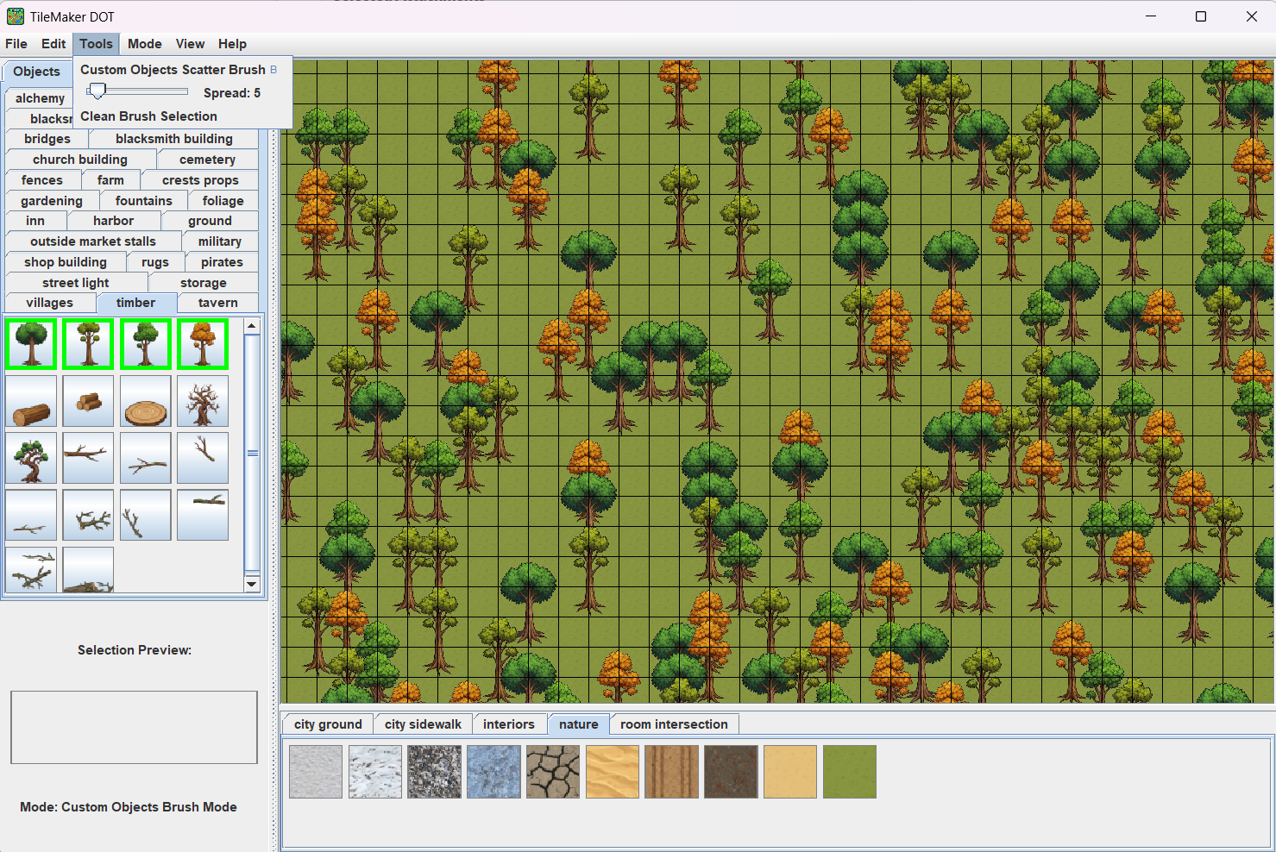Viewport: 1276px width, 852px height.
Task: Pick the stacked firewood logs object
Action: tap(88, 401)
